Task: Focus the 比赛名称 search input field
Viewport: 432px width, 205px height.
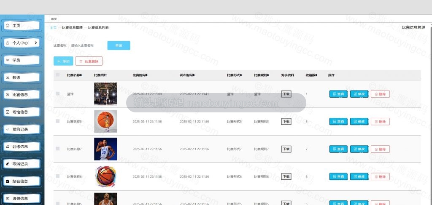Action: (x=87, y=45)
